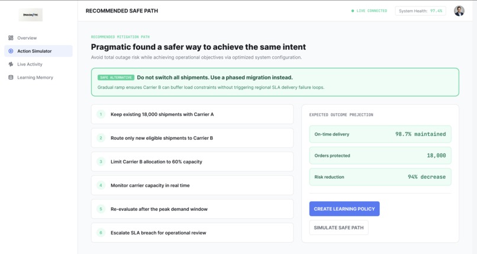Viewport: 477px width, 254px height.
Task: Click the Create Learning Policy button
Action: pos(344,208)
